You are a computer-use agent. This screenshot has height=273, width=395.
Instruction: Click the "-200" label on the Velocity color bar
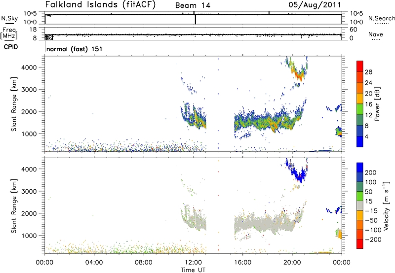point(373,239)
